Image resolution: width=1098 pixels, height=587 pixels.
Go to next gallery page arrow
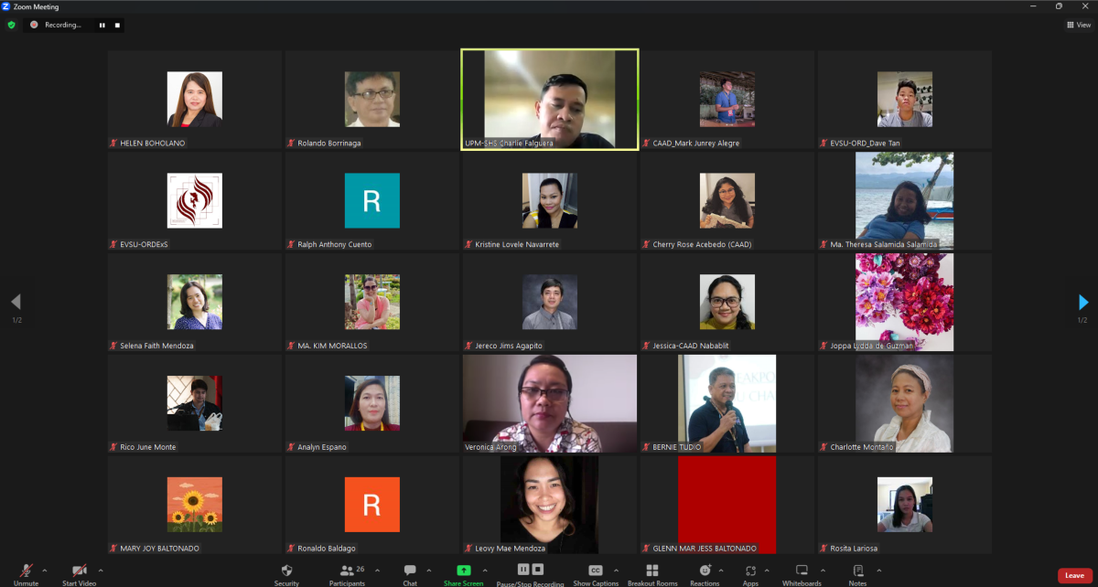click(1083, 302)
